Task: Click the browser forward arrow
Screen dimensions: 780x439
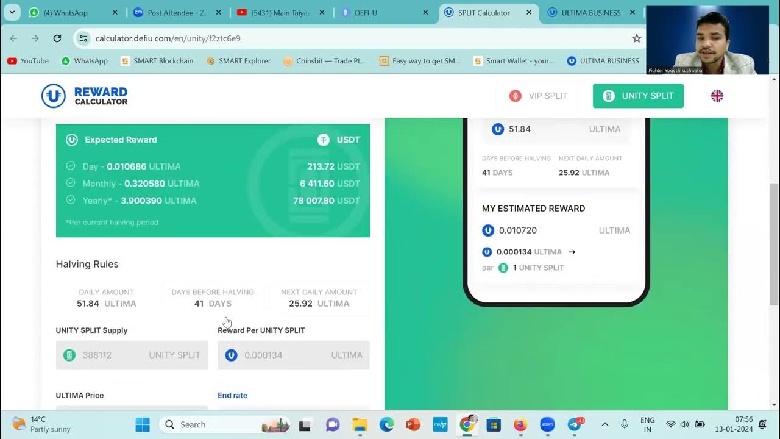Action: point(35,38)
